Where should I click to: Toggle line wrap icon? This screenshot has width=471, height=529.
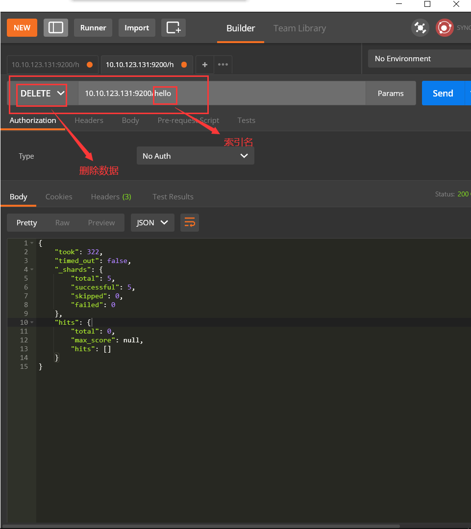tap(190, 223)
